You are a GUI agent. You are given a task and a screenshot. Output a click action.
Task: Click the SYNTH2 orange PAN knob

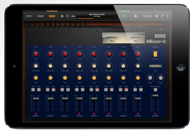(x=50, y=78)
